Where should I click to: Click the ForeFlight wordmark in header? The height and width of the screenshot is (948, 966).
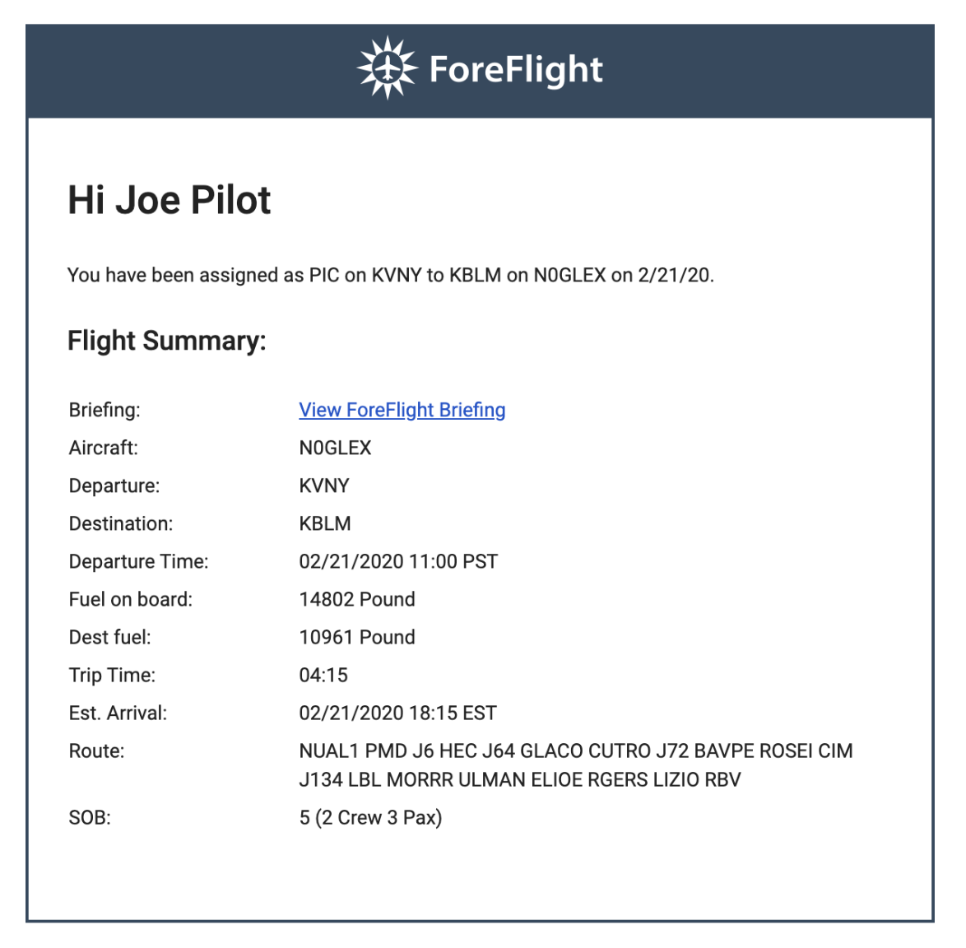516,70
